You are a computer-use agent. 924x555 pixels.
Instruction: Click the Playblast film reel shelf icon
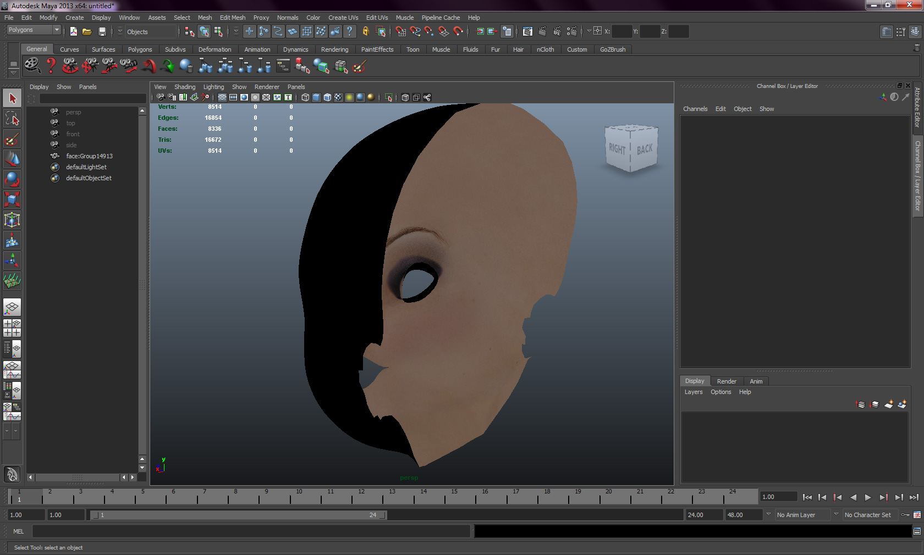(32, 66)
